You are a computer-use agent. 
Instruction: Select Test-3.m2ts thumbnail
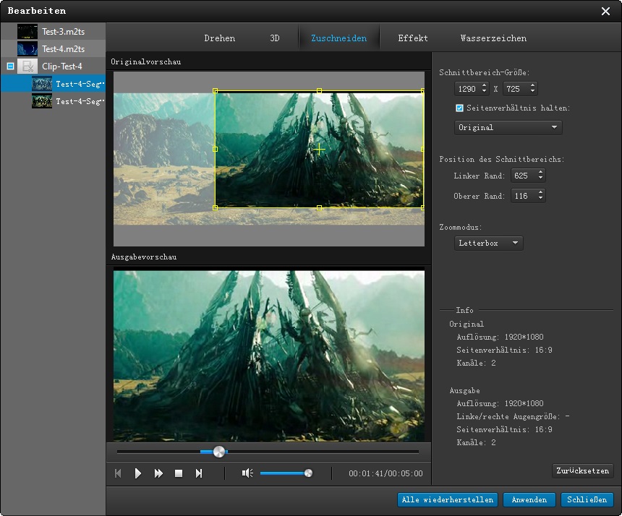pyautogui.click(x=27, y=31)
